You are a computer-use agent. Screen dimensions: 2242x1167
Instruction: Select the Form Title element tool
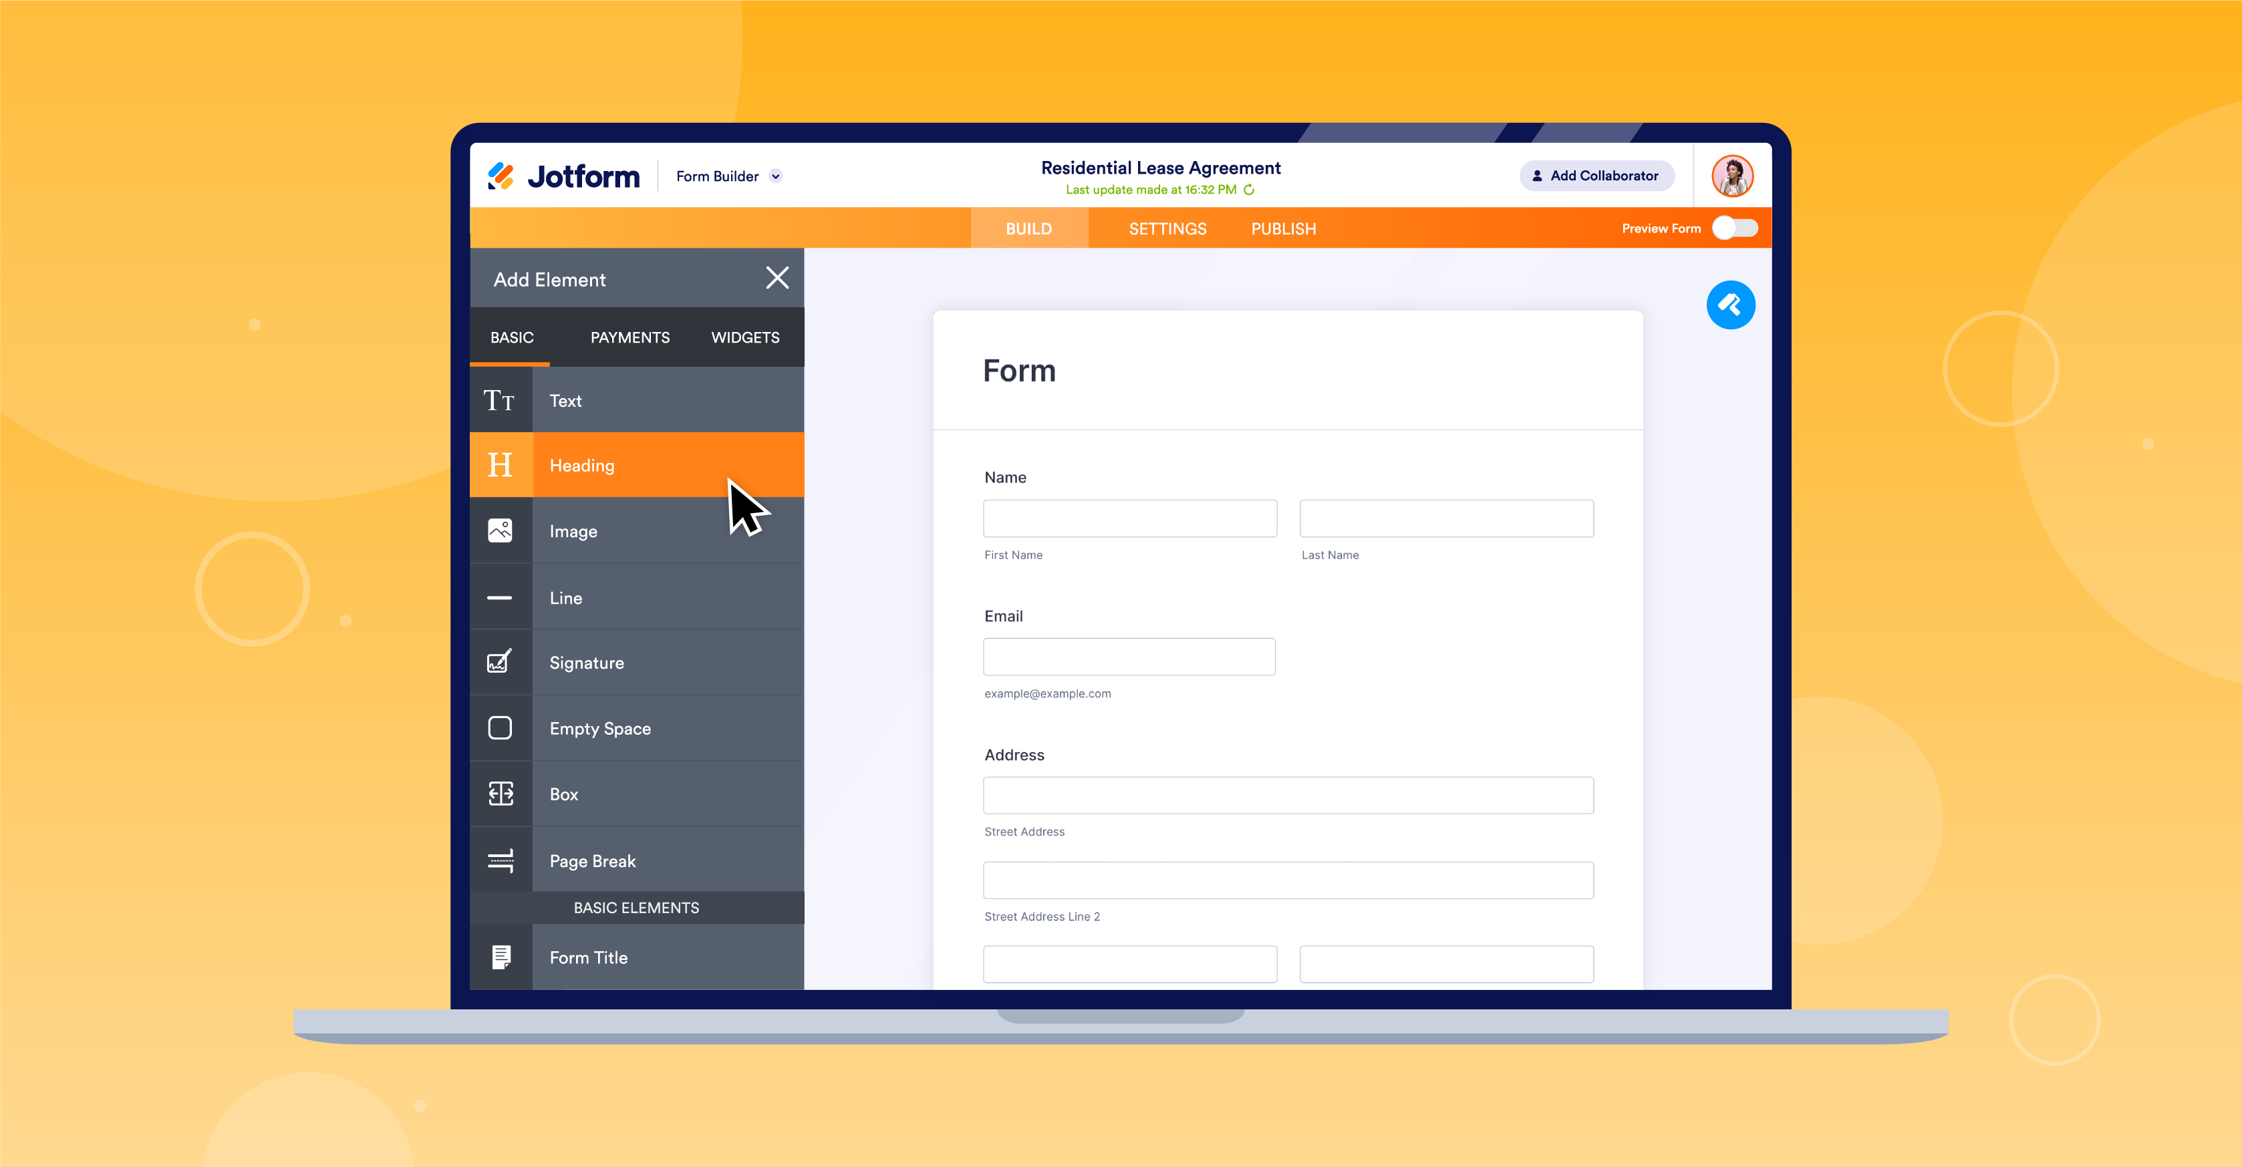636,957
